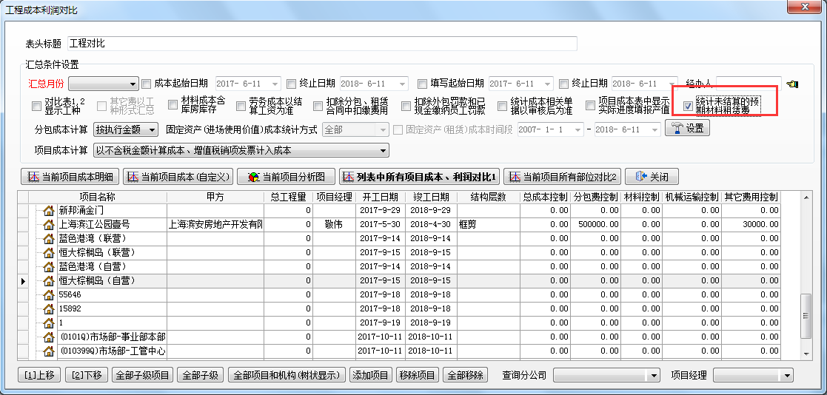Enable the 成本起始日期 checkbox
The height and width of the screenshot is (395, 827).
pos(146,84)
